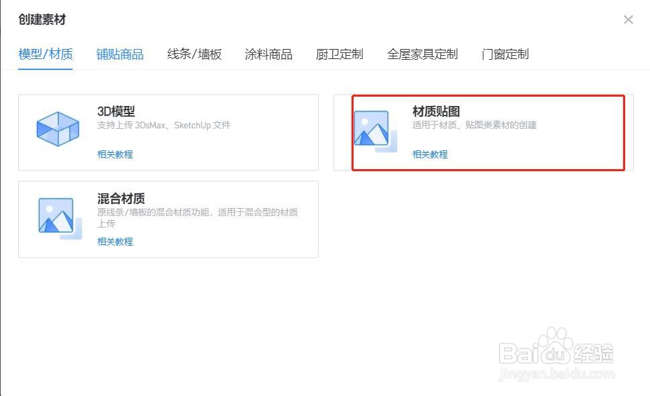Click the 材质贴图 picture icon

pyautogui.click(x=376, y=132)
